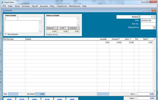Click the Total ? column header

pos(146,39)
